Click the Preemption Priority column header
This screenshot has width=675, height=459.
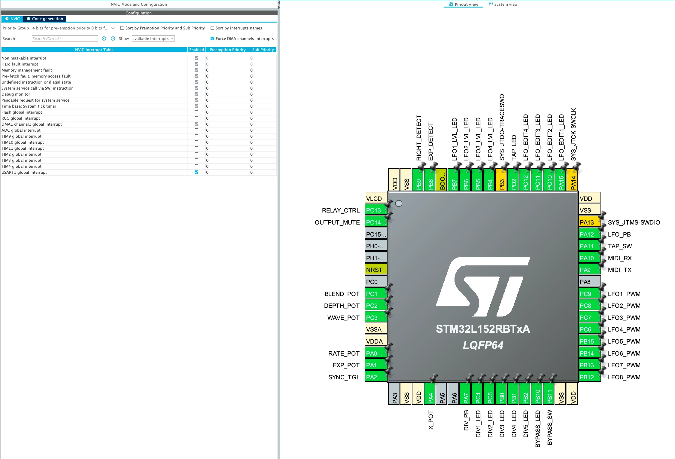coord(228,50)
